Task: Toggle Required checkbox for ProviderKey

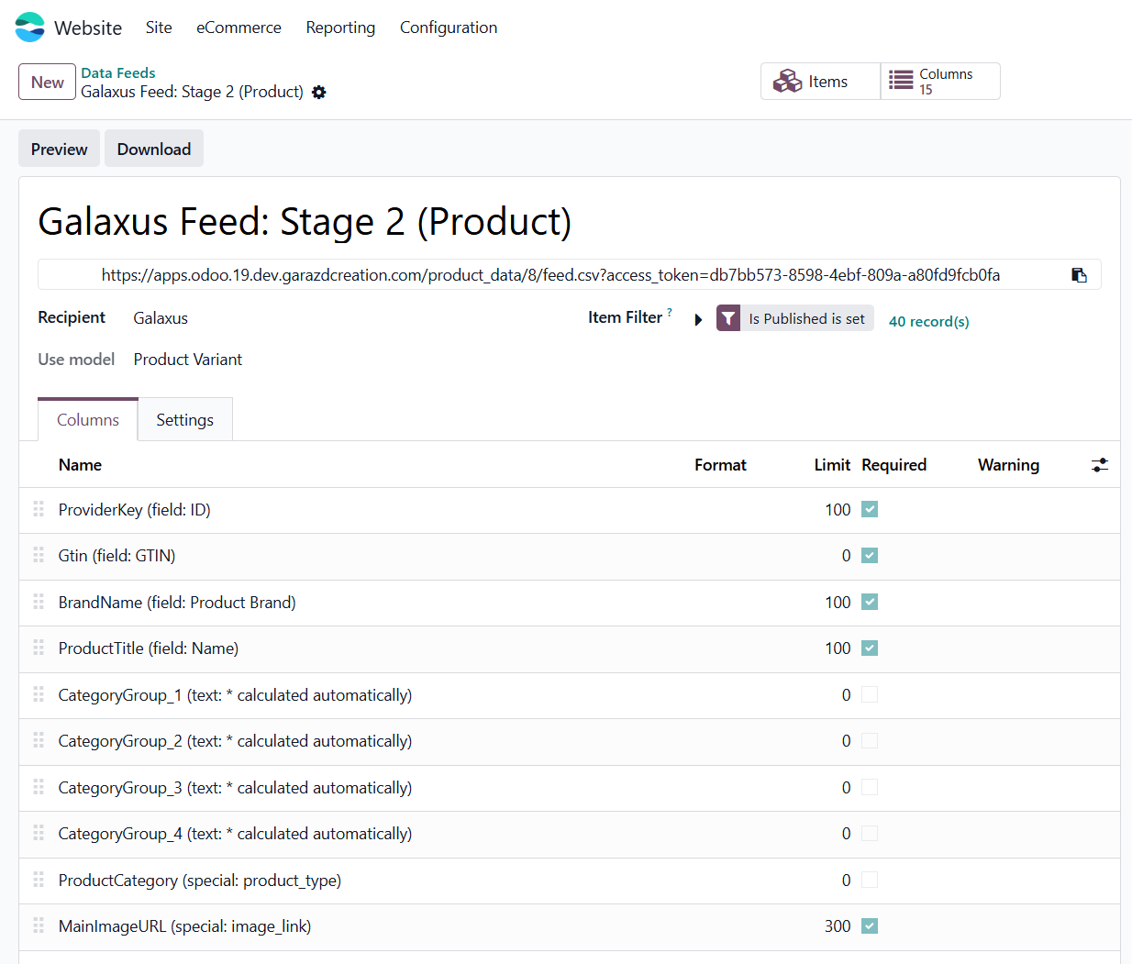Action: 870,509
